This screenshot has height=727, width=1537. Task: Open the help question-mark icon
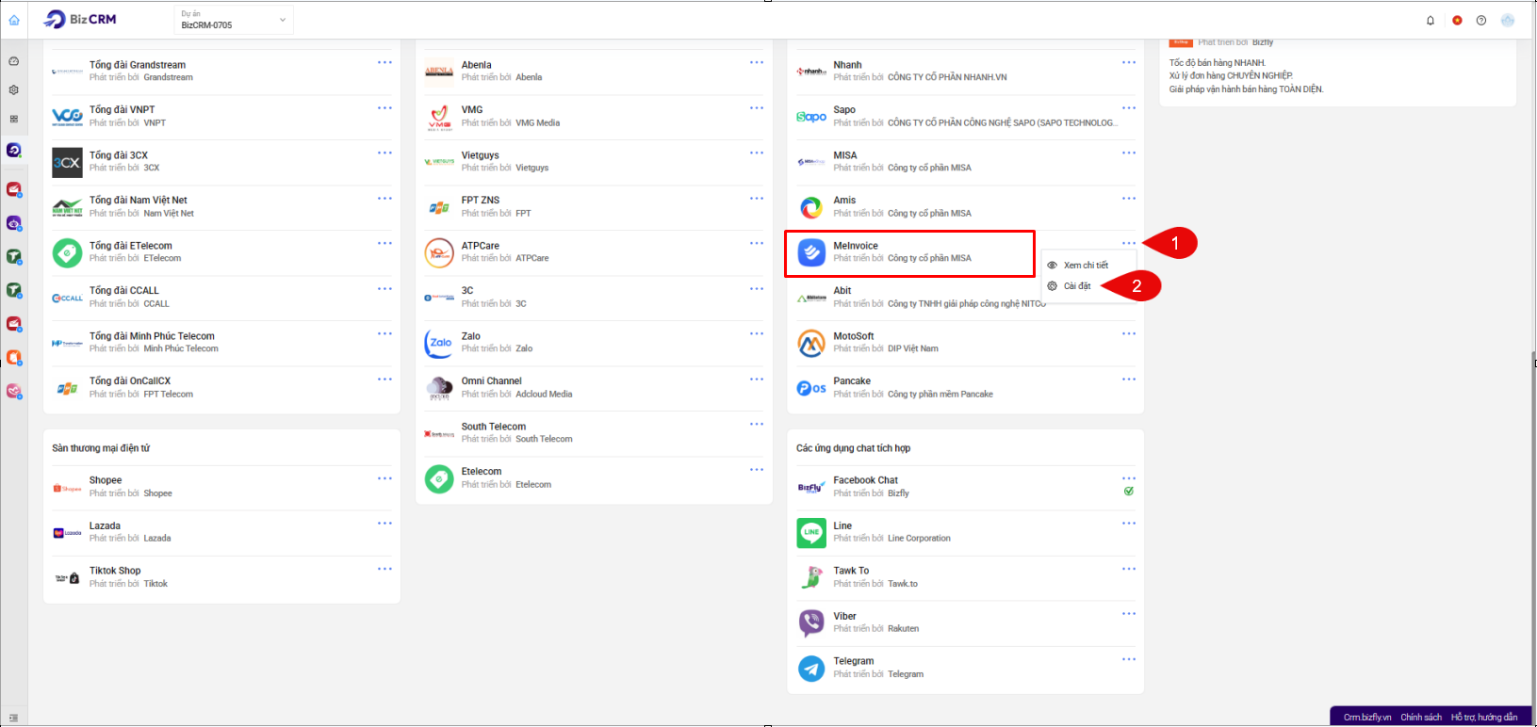tap(1481, 21)
